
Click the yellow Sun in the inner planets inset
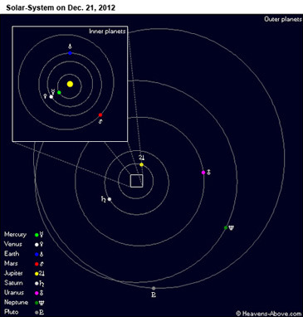point(70,84)
